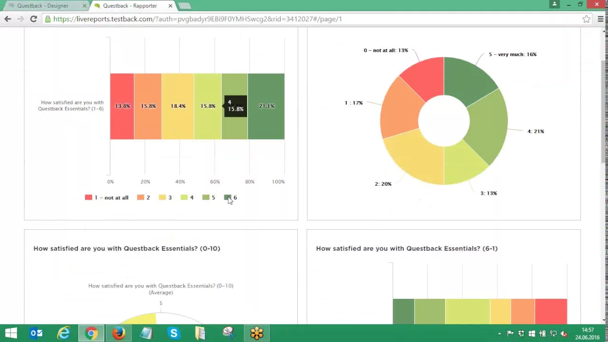Toggle legend entry 3 in bar chart

[x=165, y=198]
